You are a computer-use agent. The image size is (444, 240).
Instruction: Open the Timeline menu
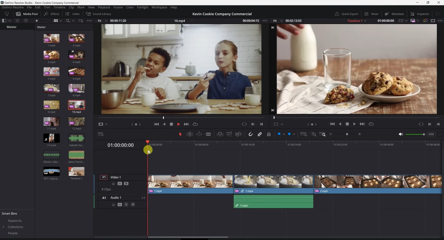(x=59, y=7)
